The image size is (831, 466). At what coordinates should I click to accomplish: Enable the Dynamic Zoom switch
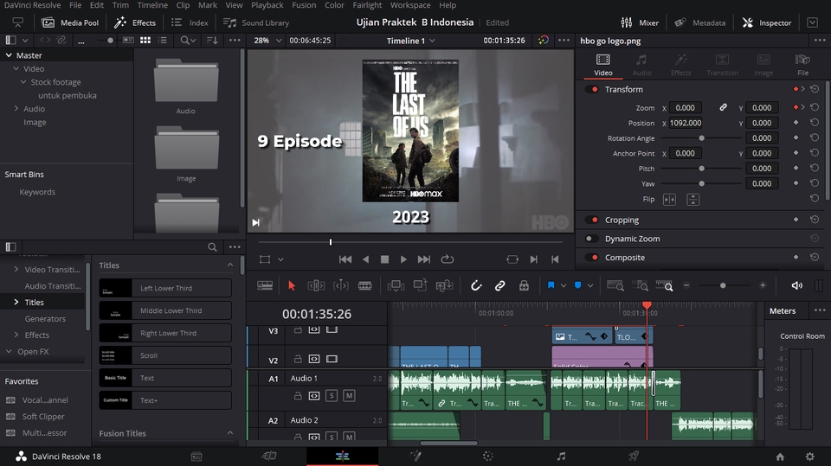[x=591, y=239]
